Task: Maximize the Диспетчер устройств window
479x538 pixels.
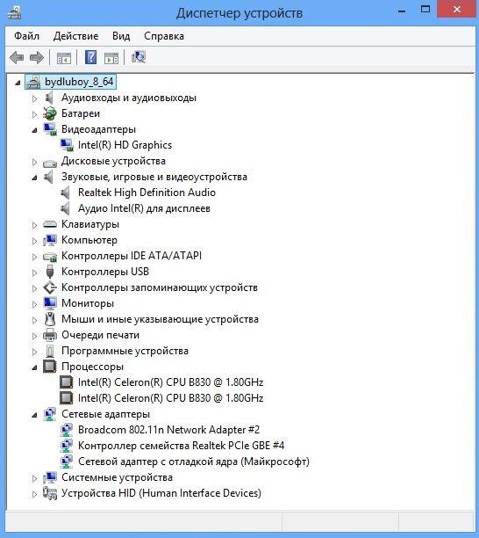Action: (x=425, y=10)
